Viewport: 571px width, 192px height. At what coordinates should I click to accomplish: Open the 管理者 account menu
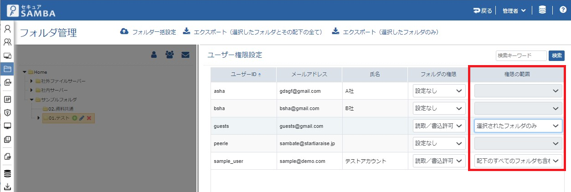tap(514, 10)
